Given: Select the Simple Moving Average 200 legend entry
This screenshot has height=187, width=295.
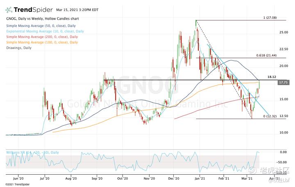Looking at the screenshot, I should [x=42, y=37].
